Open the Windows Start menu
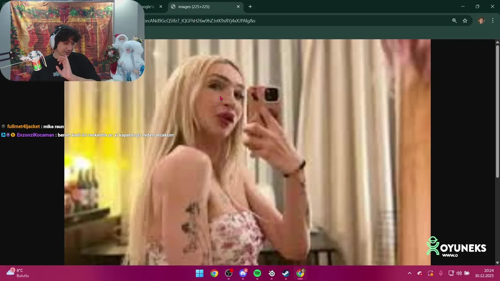This screenshot has width=500, height=281. pos(200,273)
